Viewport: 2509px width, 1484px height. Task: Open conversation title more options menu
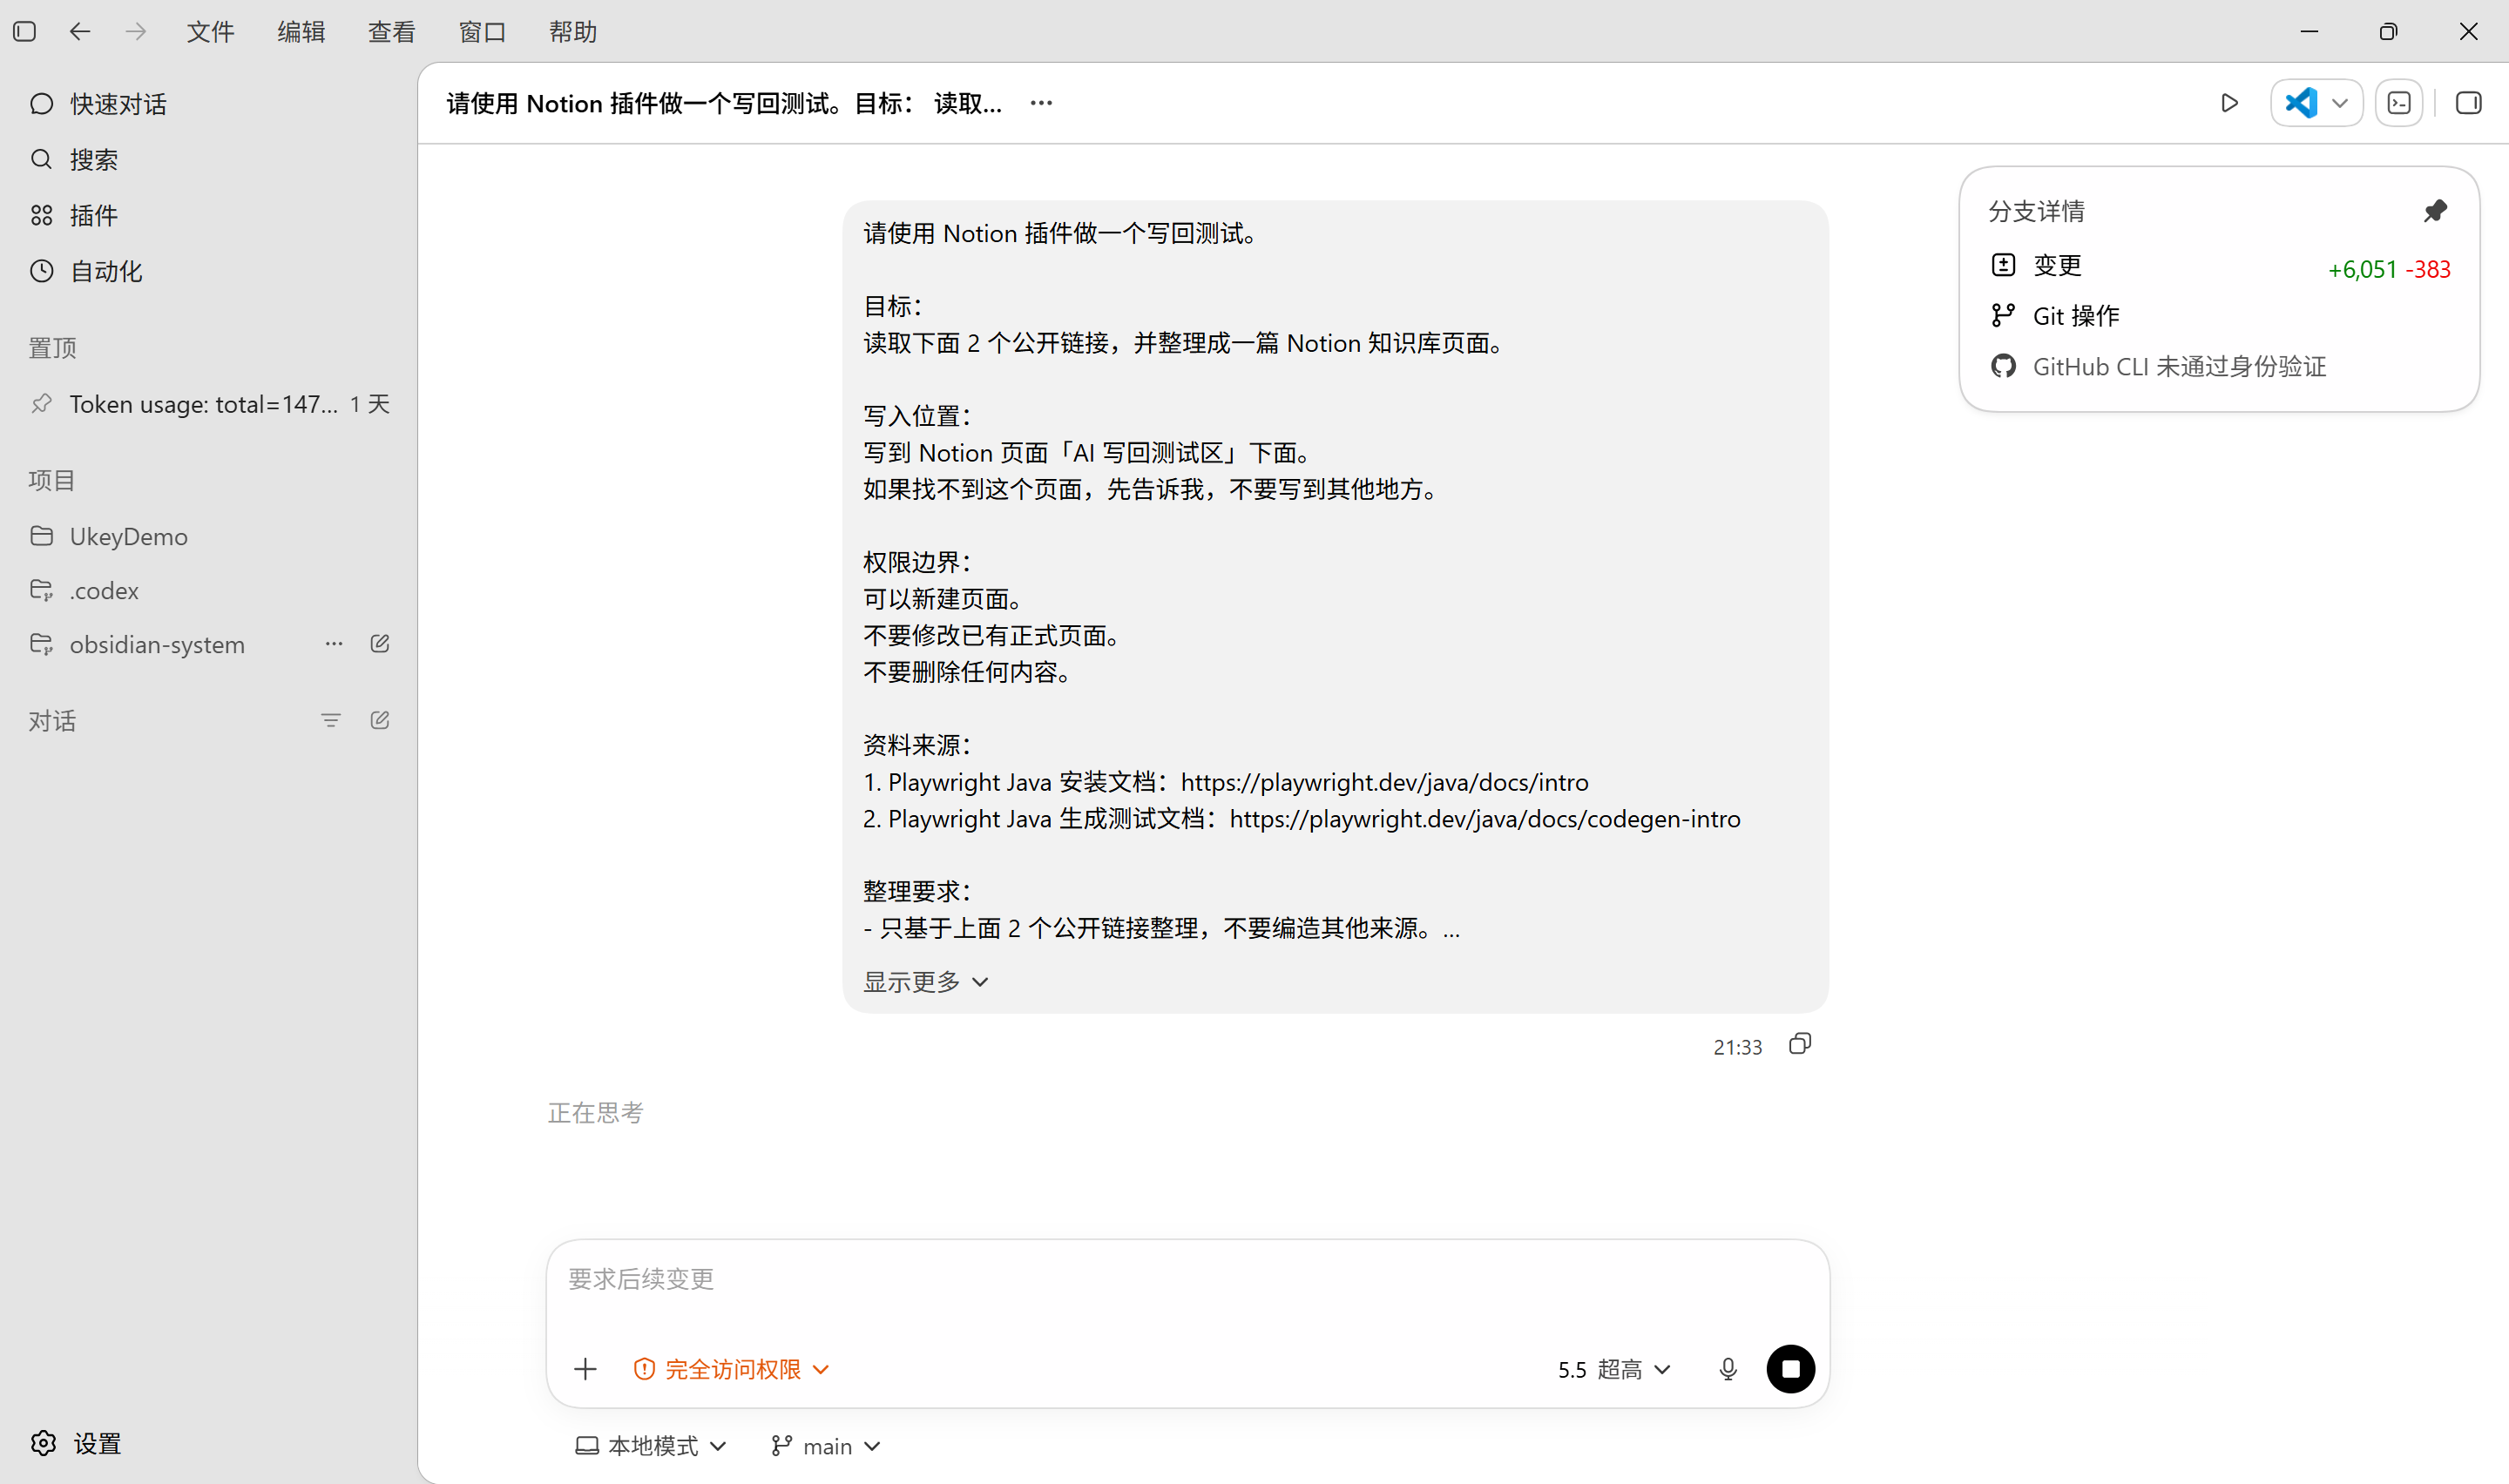[x=1041, y=103]
